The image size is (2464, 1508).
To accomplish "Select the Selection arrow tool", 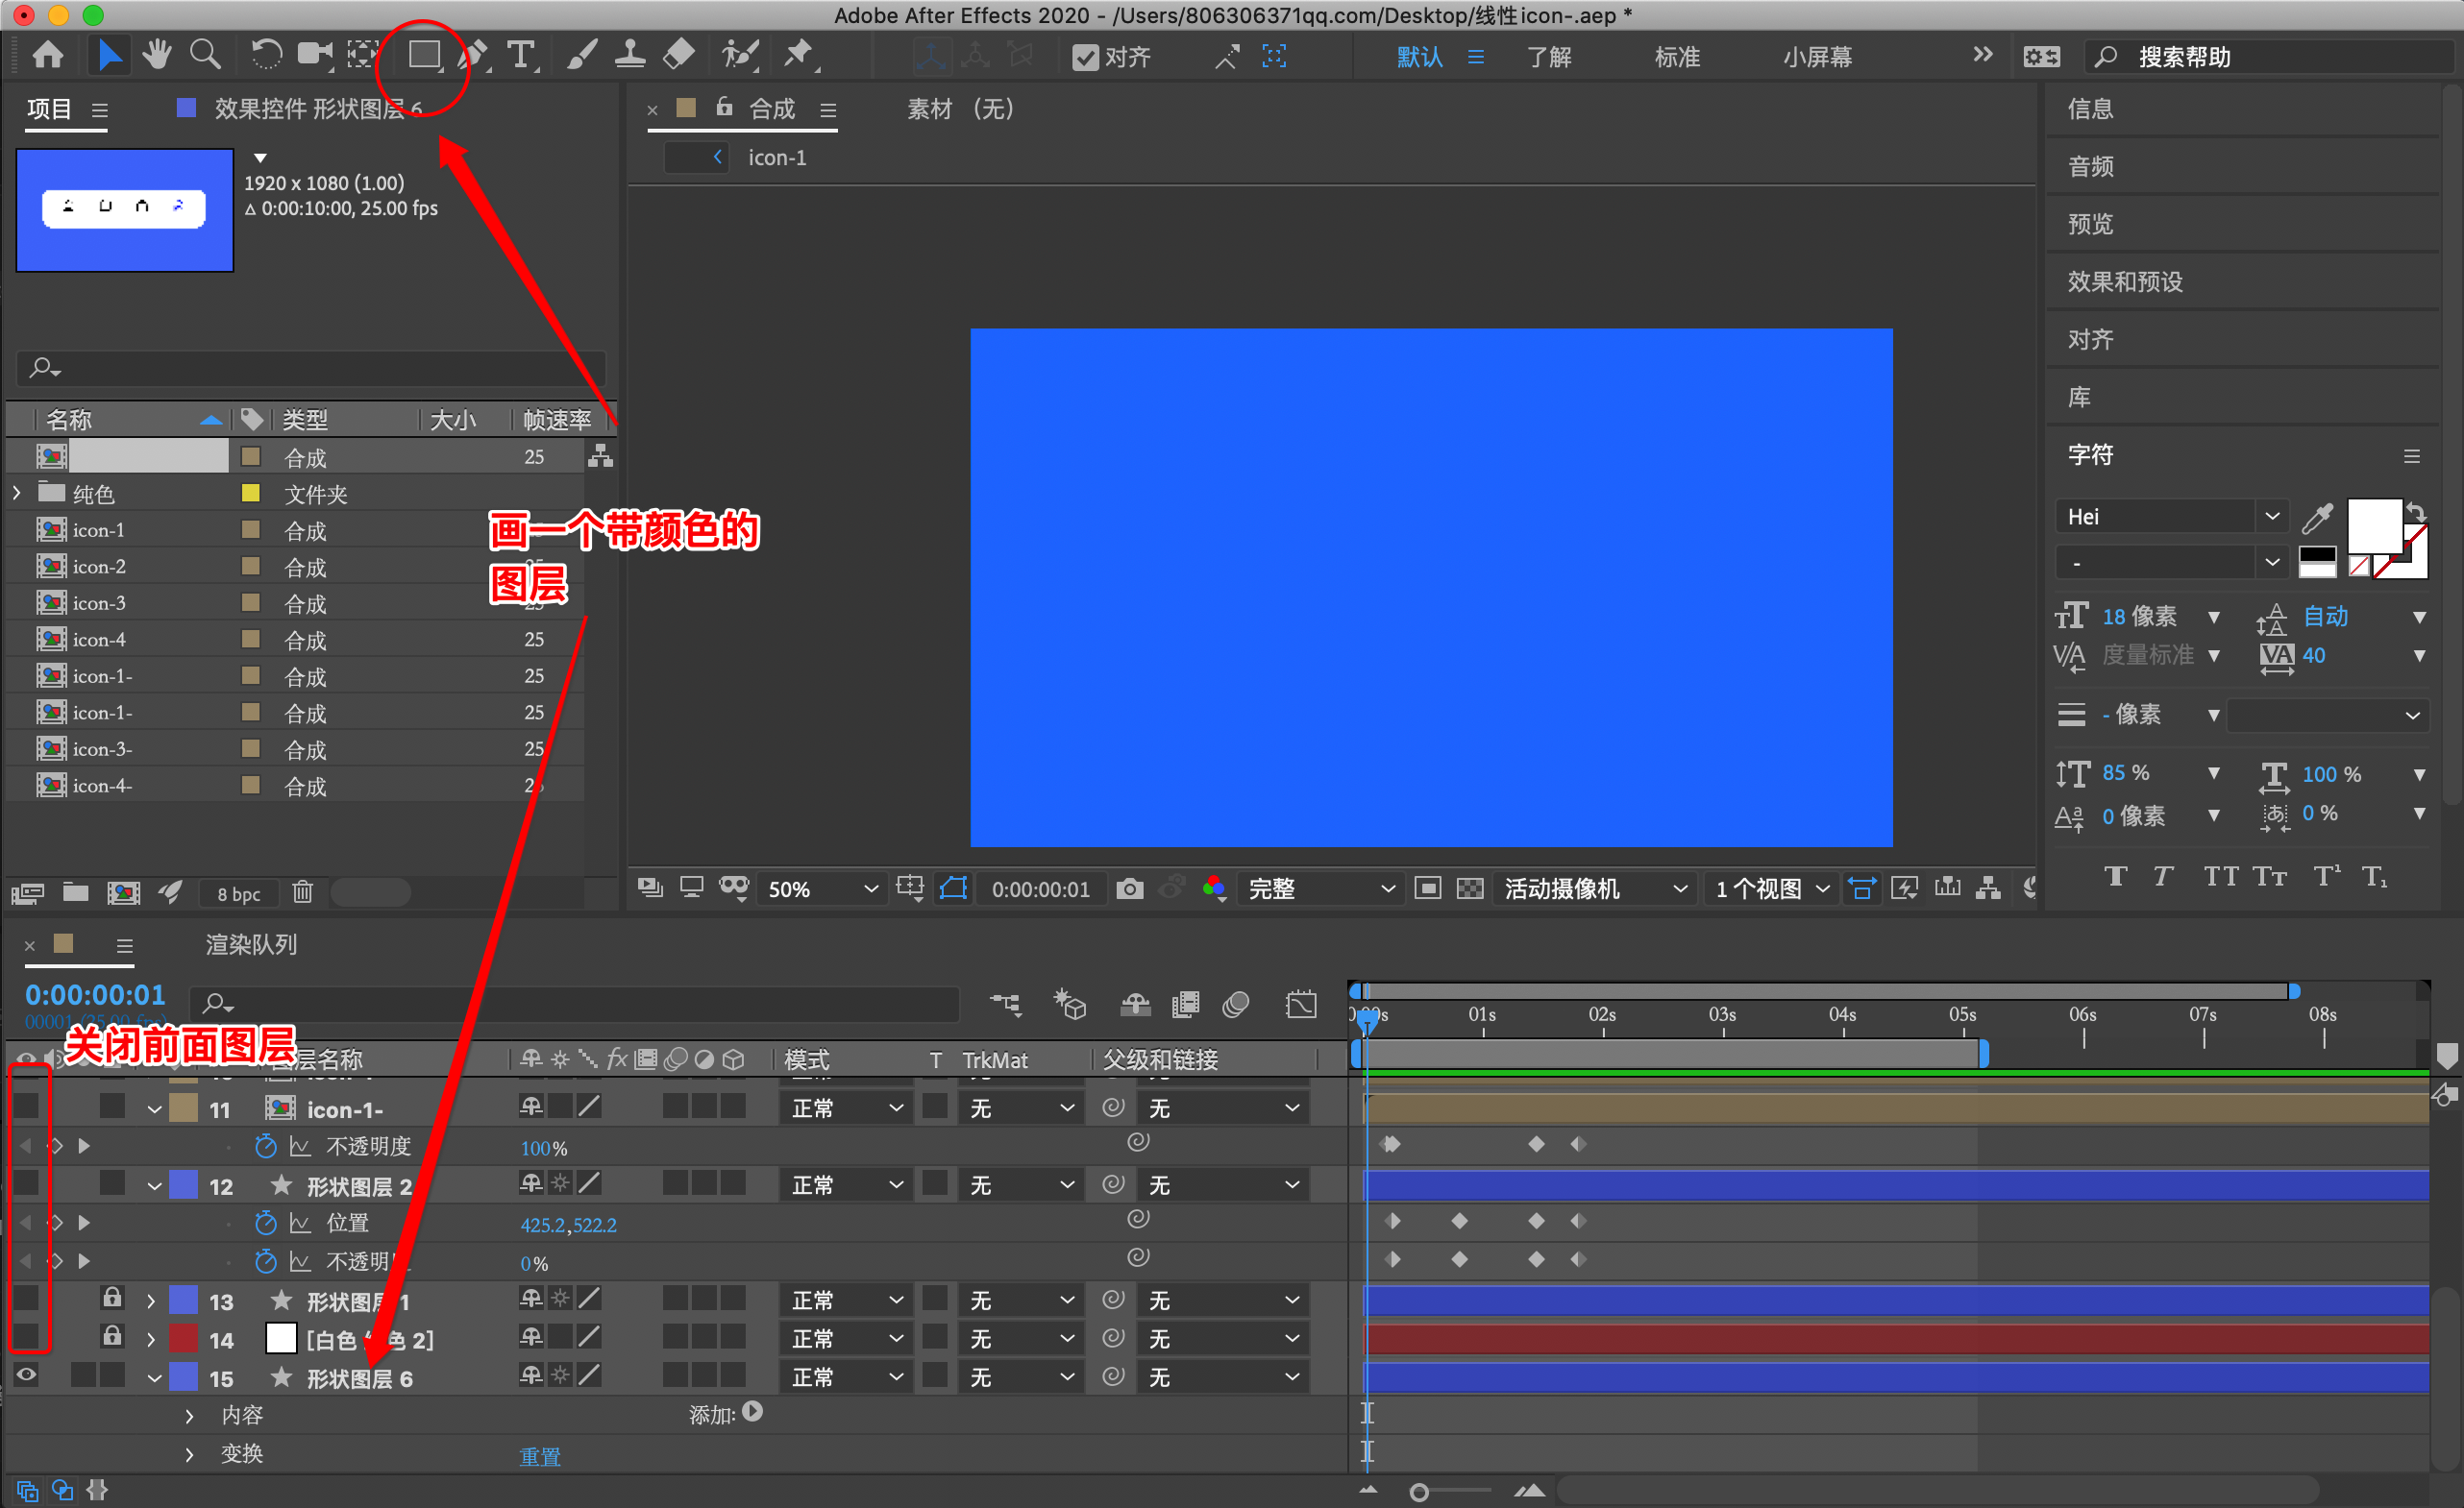I will click(x=108, y=55).
